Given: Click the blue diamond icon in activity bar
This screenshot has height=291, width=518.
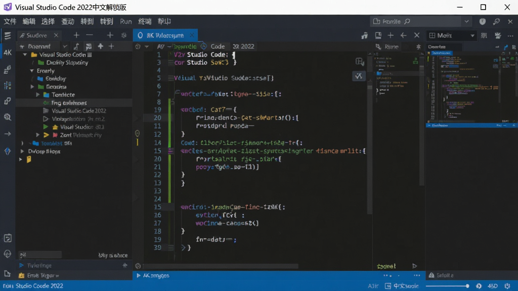Looking at the screenshot, I should [x=7, y=151].
